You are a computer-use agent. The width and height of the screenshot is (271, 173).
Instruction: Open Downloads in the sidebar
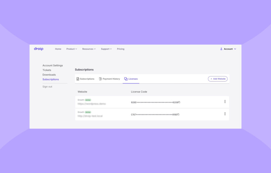tap(49, 75)
